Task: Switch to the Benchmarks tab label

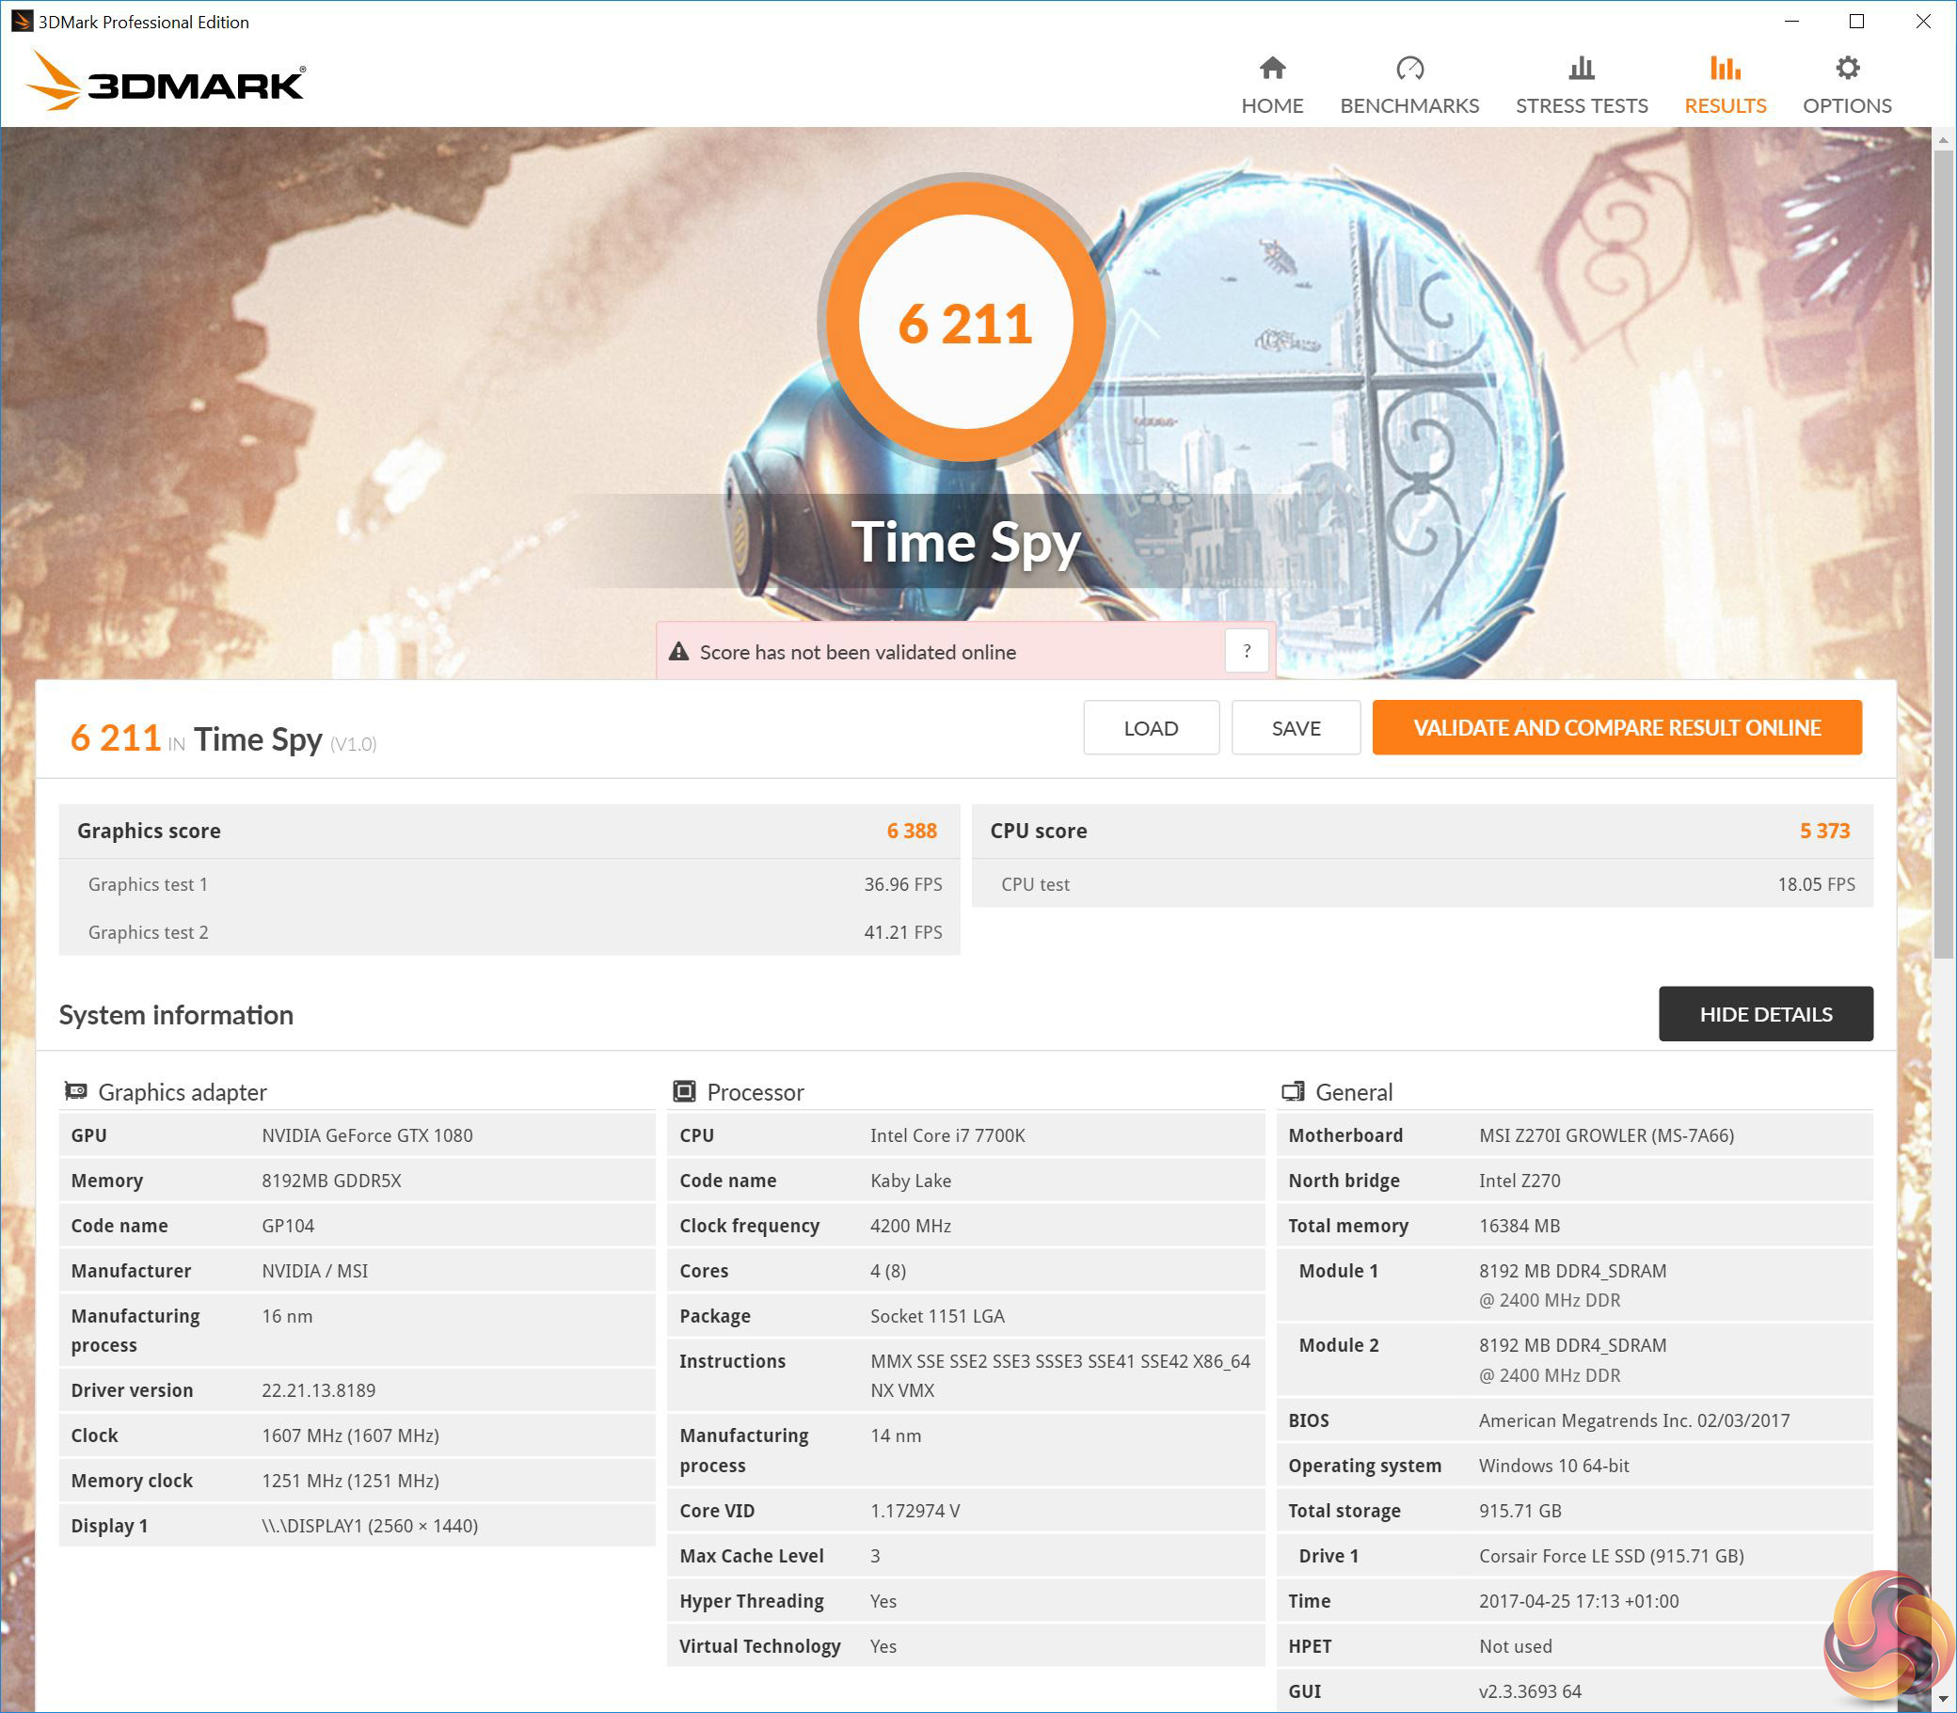Action: (1409, 105)
